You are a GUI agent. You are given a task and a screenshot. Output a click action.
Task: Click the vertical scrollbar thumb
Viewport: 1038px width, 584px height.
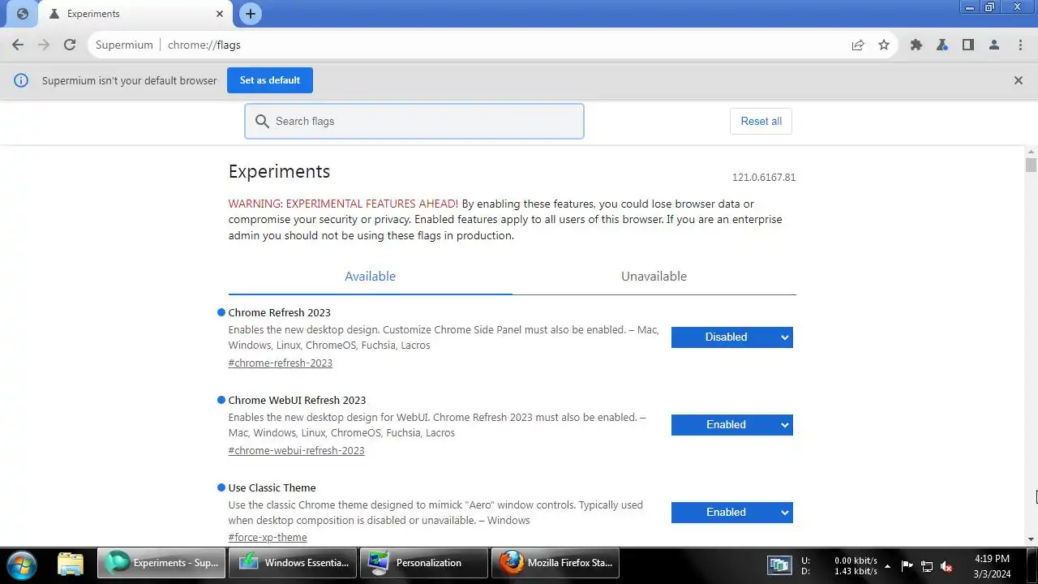coord(1031,165)
